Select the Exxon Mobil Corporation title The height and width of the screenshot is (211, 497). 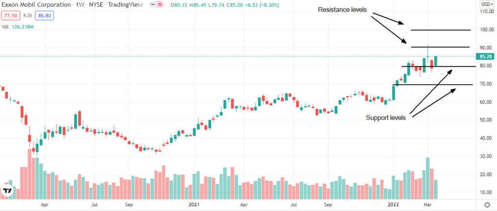pyautogui.click(x=36, y=5)
